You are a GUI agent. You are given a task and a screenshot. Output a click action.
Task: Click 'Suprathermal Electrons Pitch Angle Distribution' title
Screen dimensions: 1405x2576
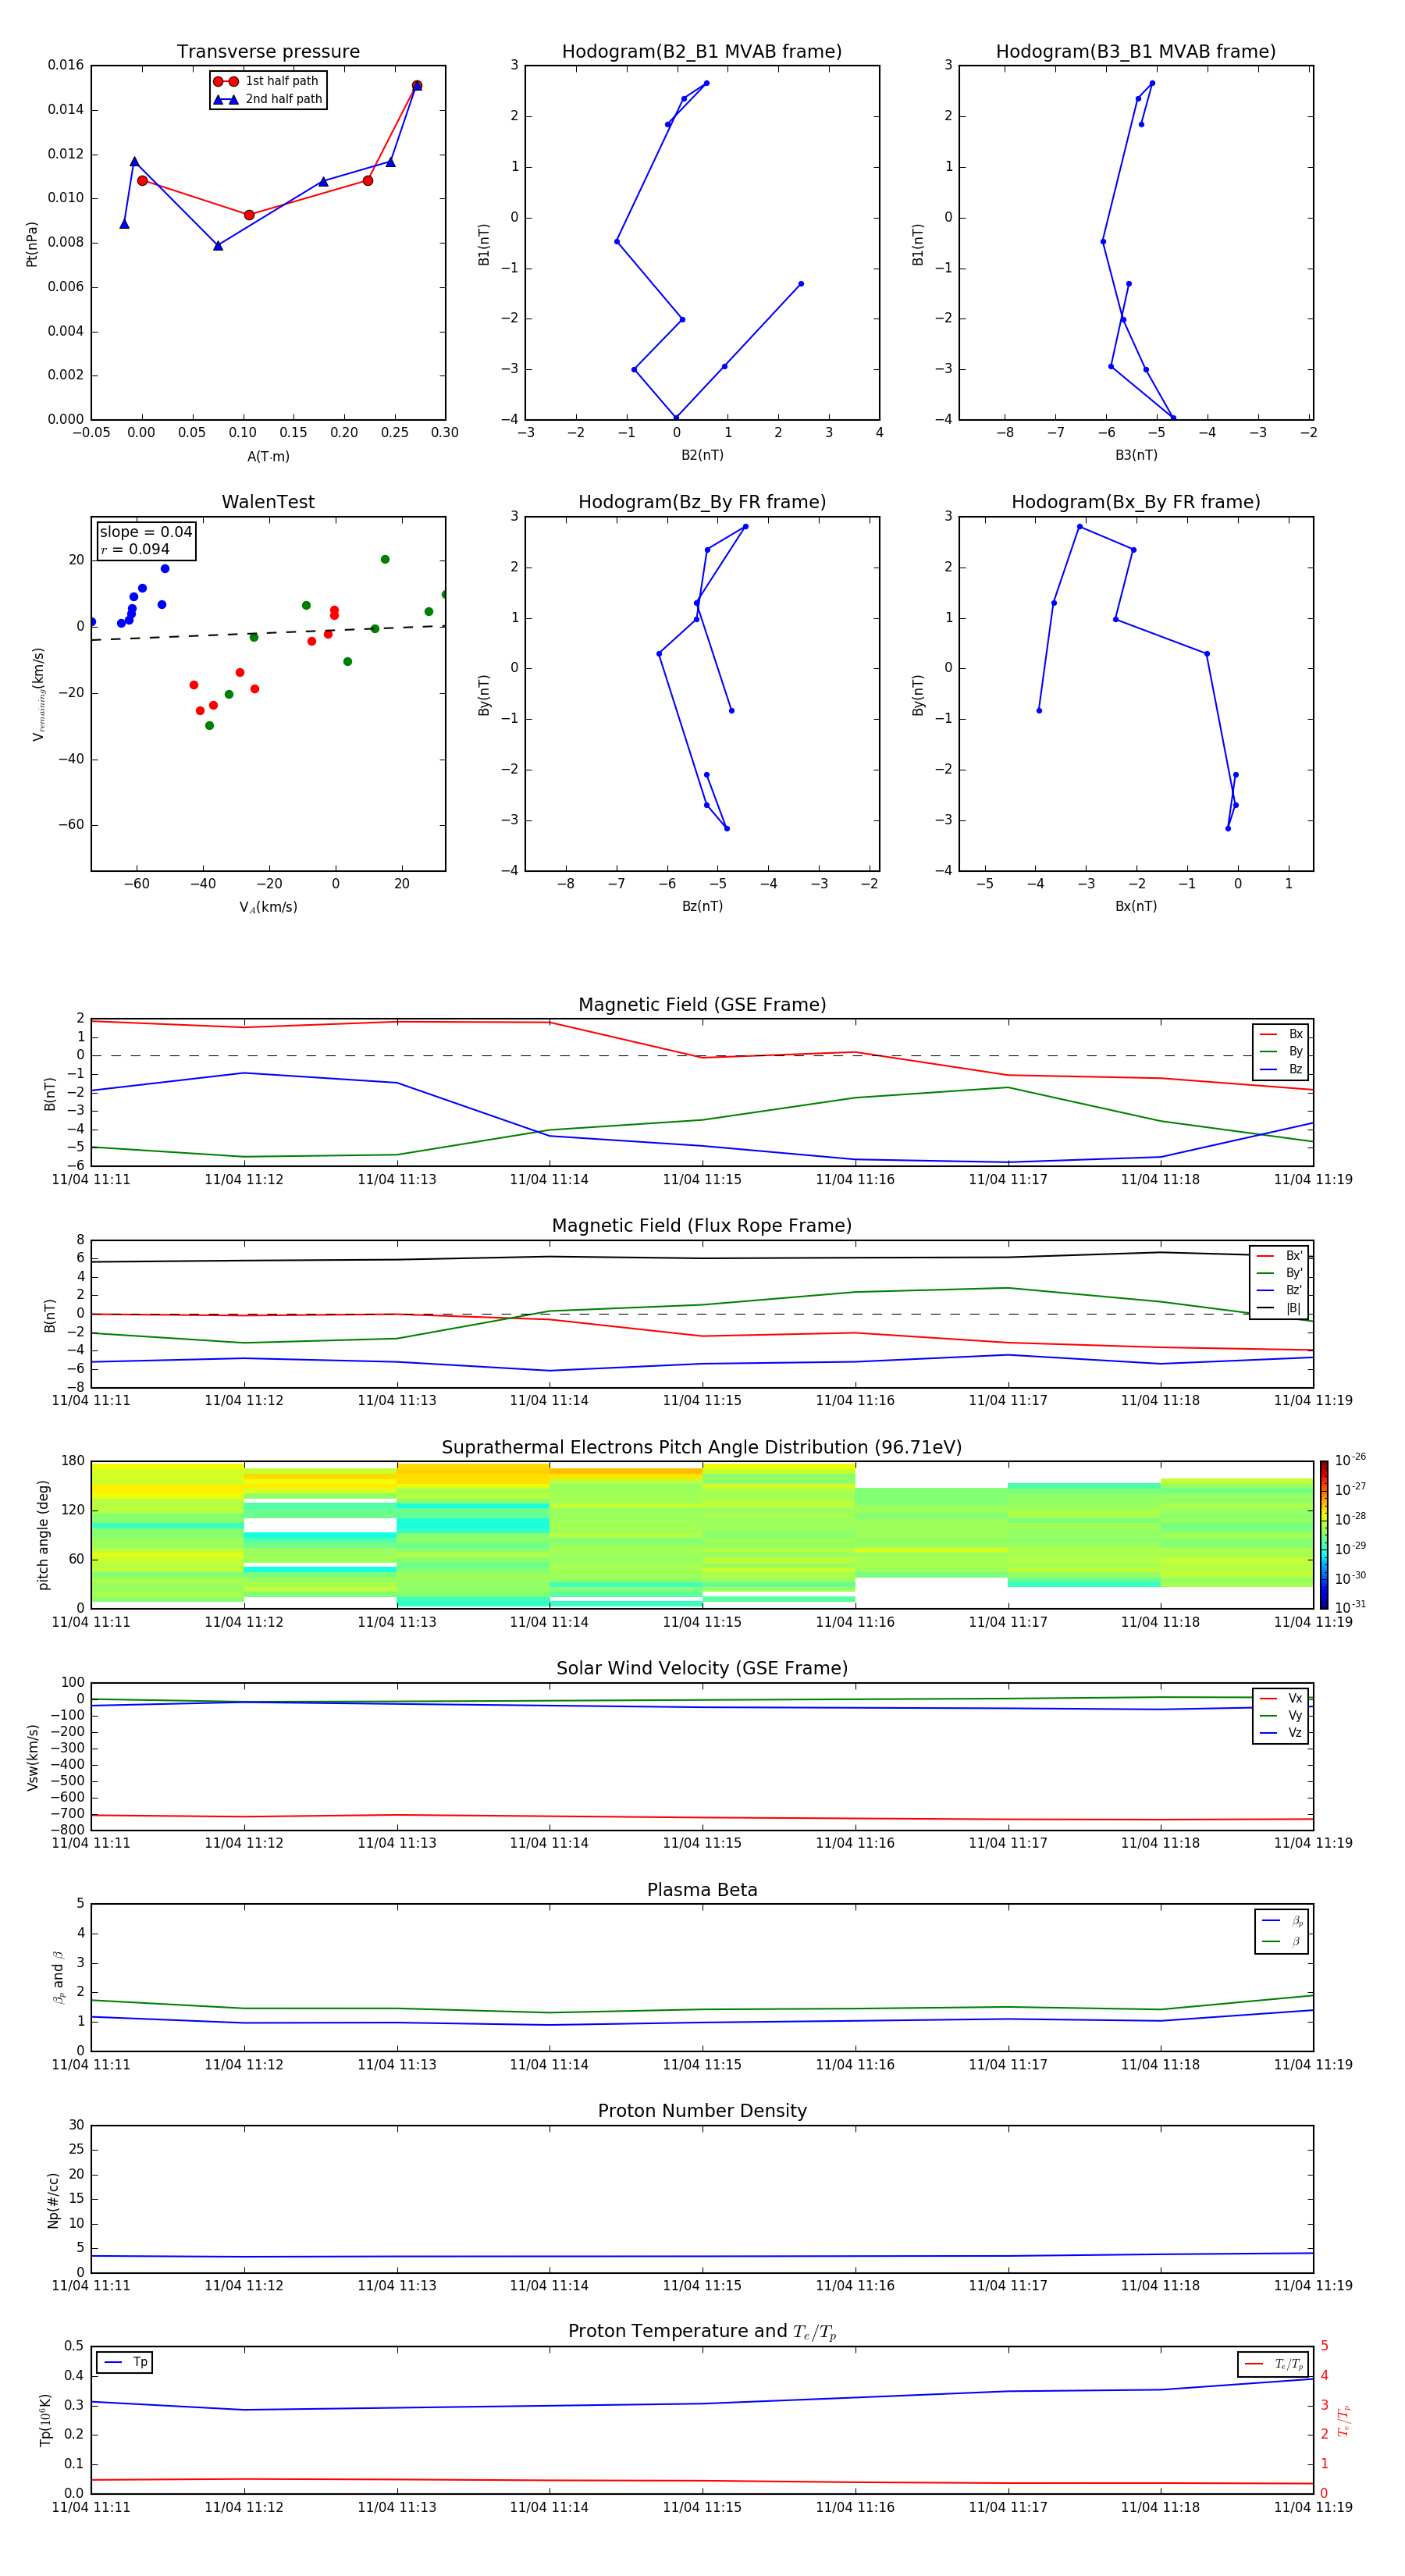pyautogui.click(x=702, y=1448)
